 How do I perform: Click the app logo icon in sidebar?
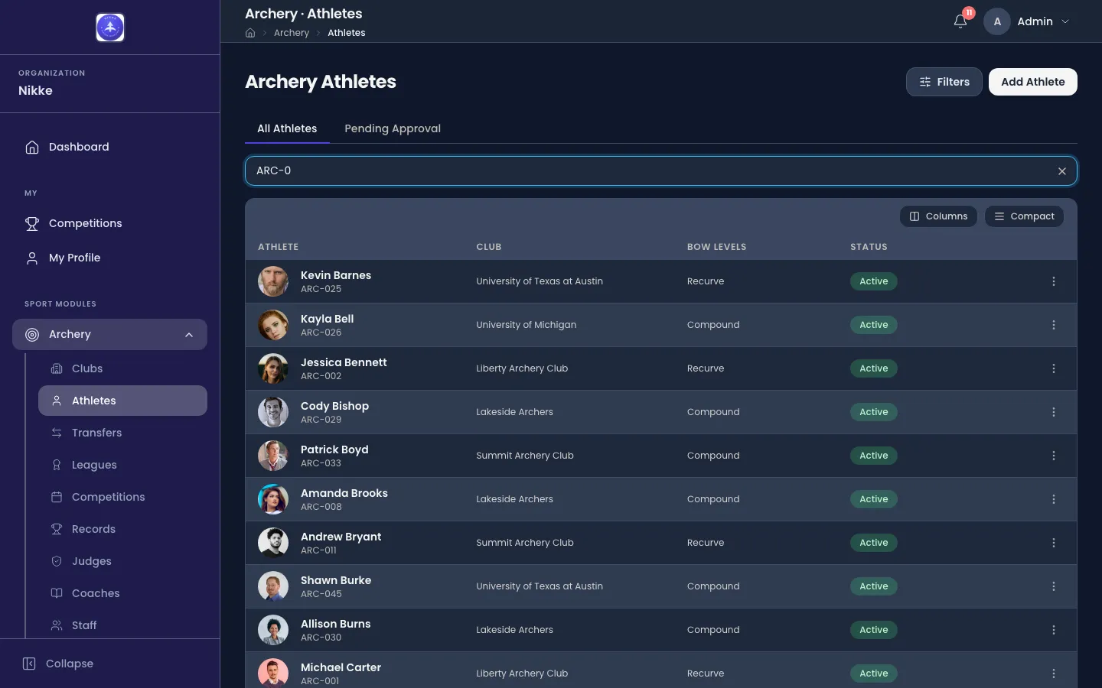[110, 28]
